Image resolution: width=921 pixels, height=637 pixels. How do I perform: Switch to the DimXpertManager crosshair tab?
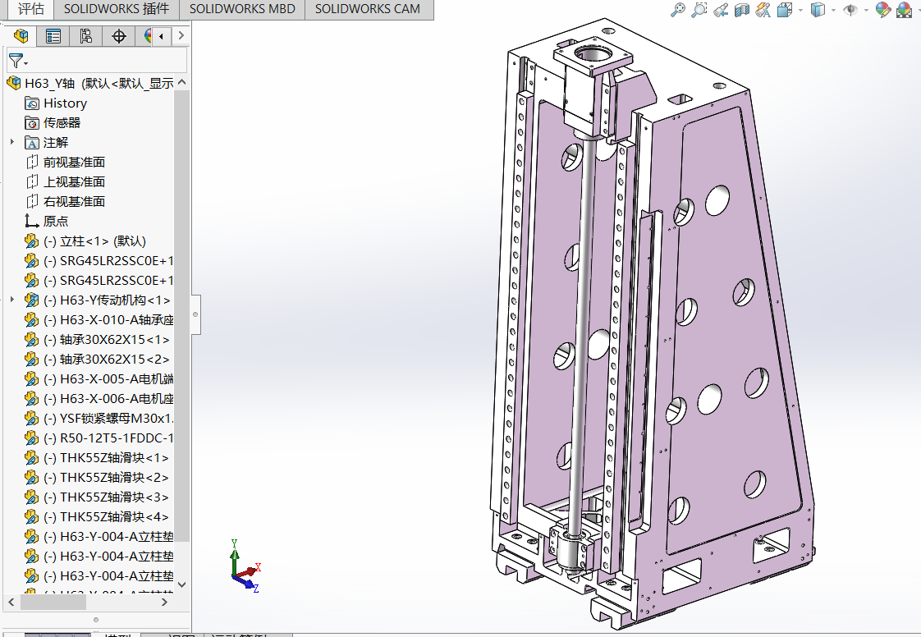click(119, 36)
